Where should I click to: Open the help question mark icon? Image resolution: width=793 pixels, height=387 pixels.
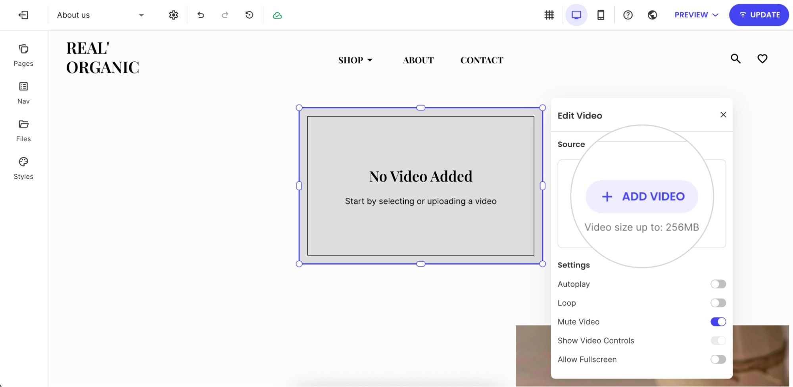tap(628, 15)
